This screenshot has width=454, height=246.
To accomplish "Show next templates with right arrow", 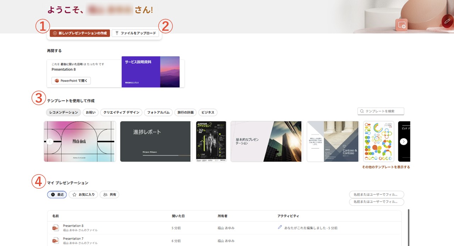I will (404, 141).
